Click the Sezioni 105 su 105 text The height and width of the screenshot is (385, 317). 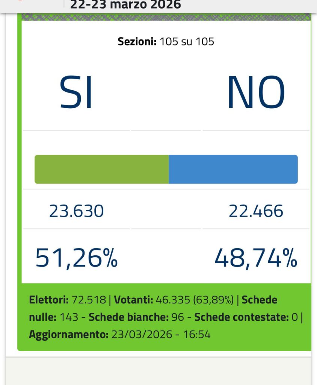point(166,41)
